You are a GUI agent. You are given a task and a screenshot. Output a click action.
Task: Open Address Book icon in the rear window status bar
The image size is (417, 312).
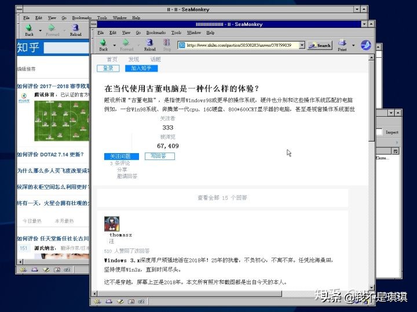57,270
